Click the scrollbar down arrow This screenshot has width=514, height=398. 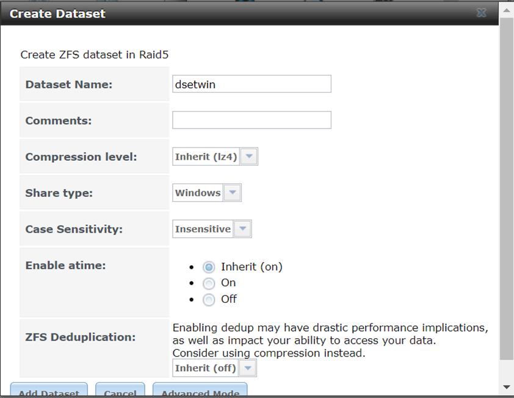(x=506, y=387)
